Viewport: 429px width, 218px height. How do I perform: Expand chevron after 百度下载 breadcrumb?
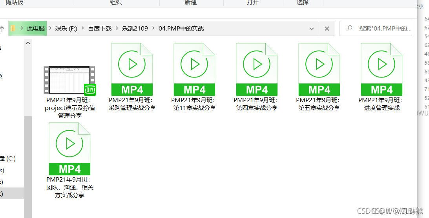click(x=117, y=29)
